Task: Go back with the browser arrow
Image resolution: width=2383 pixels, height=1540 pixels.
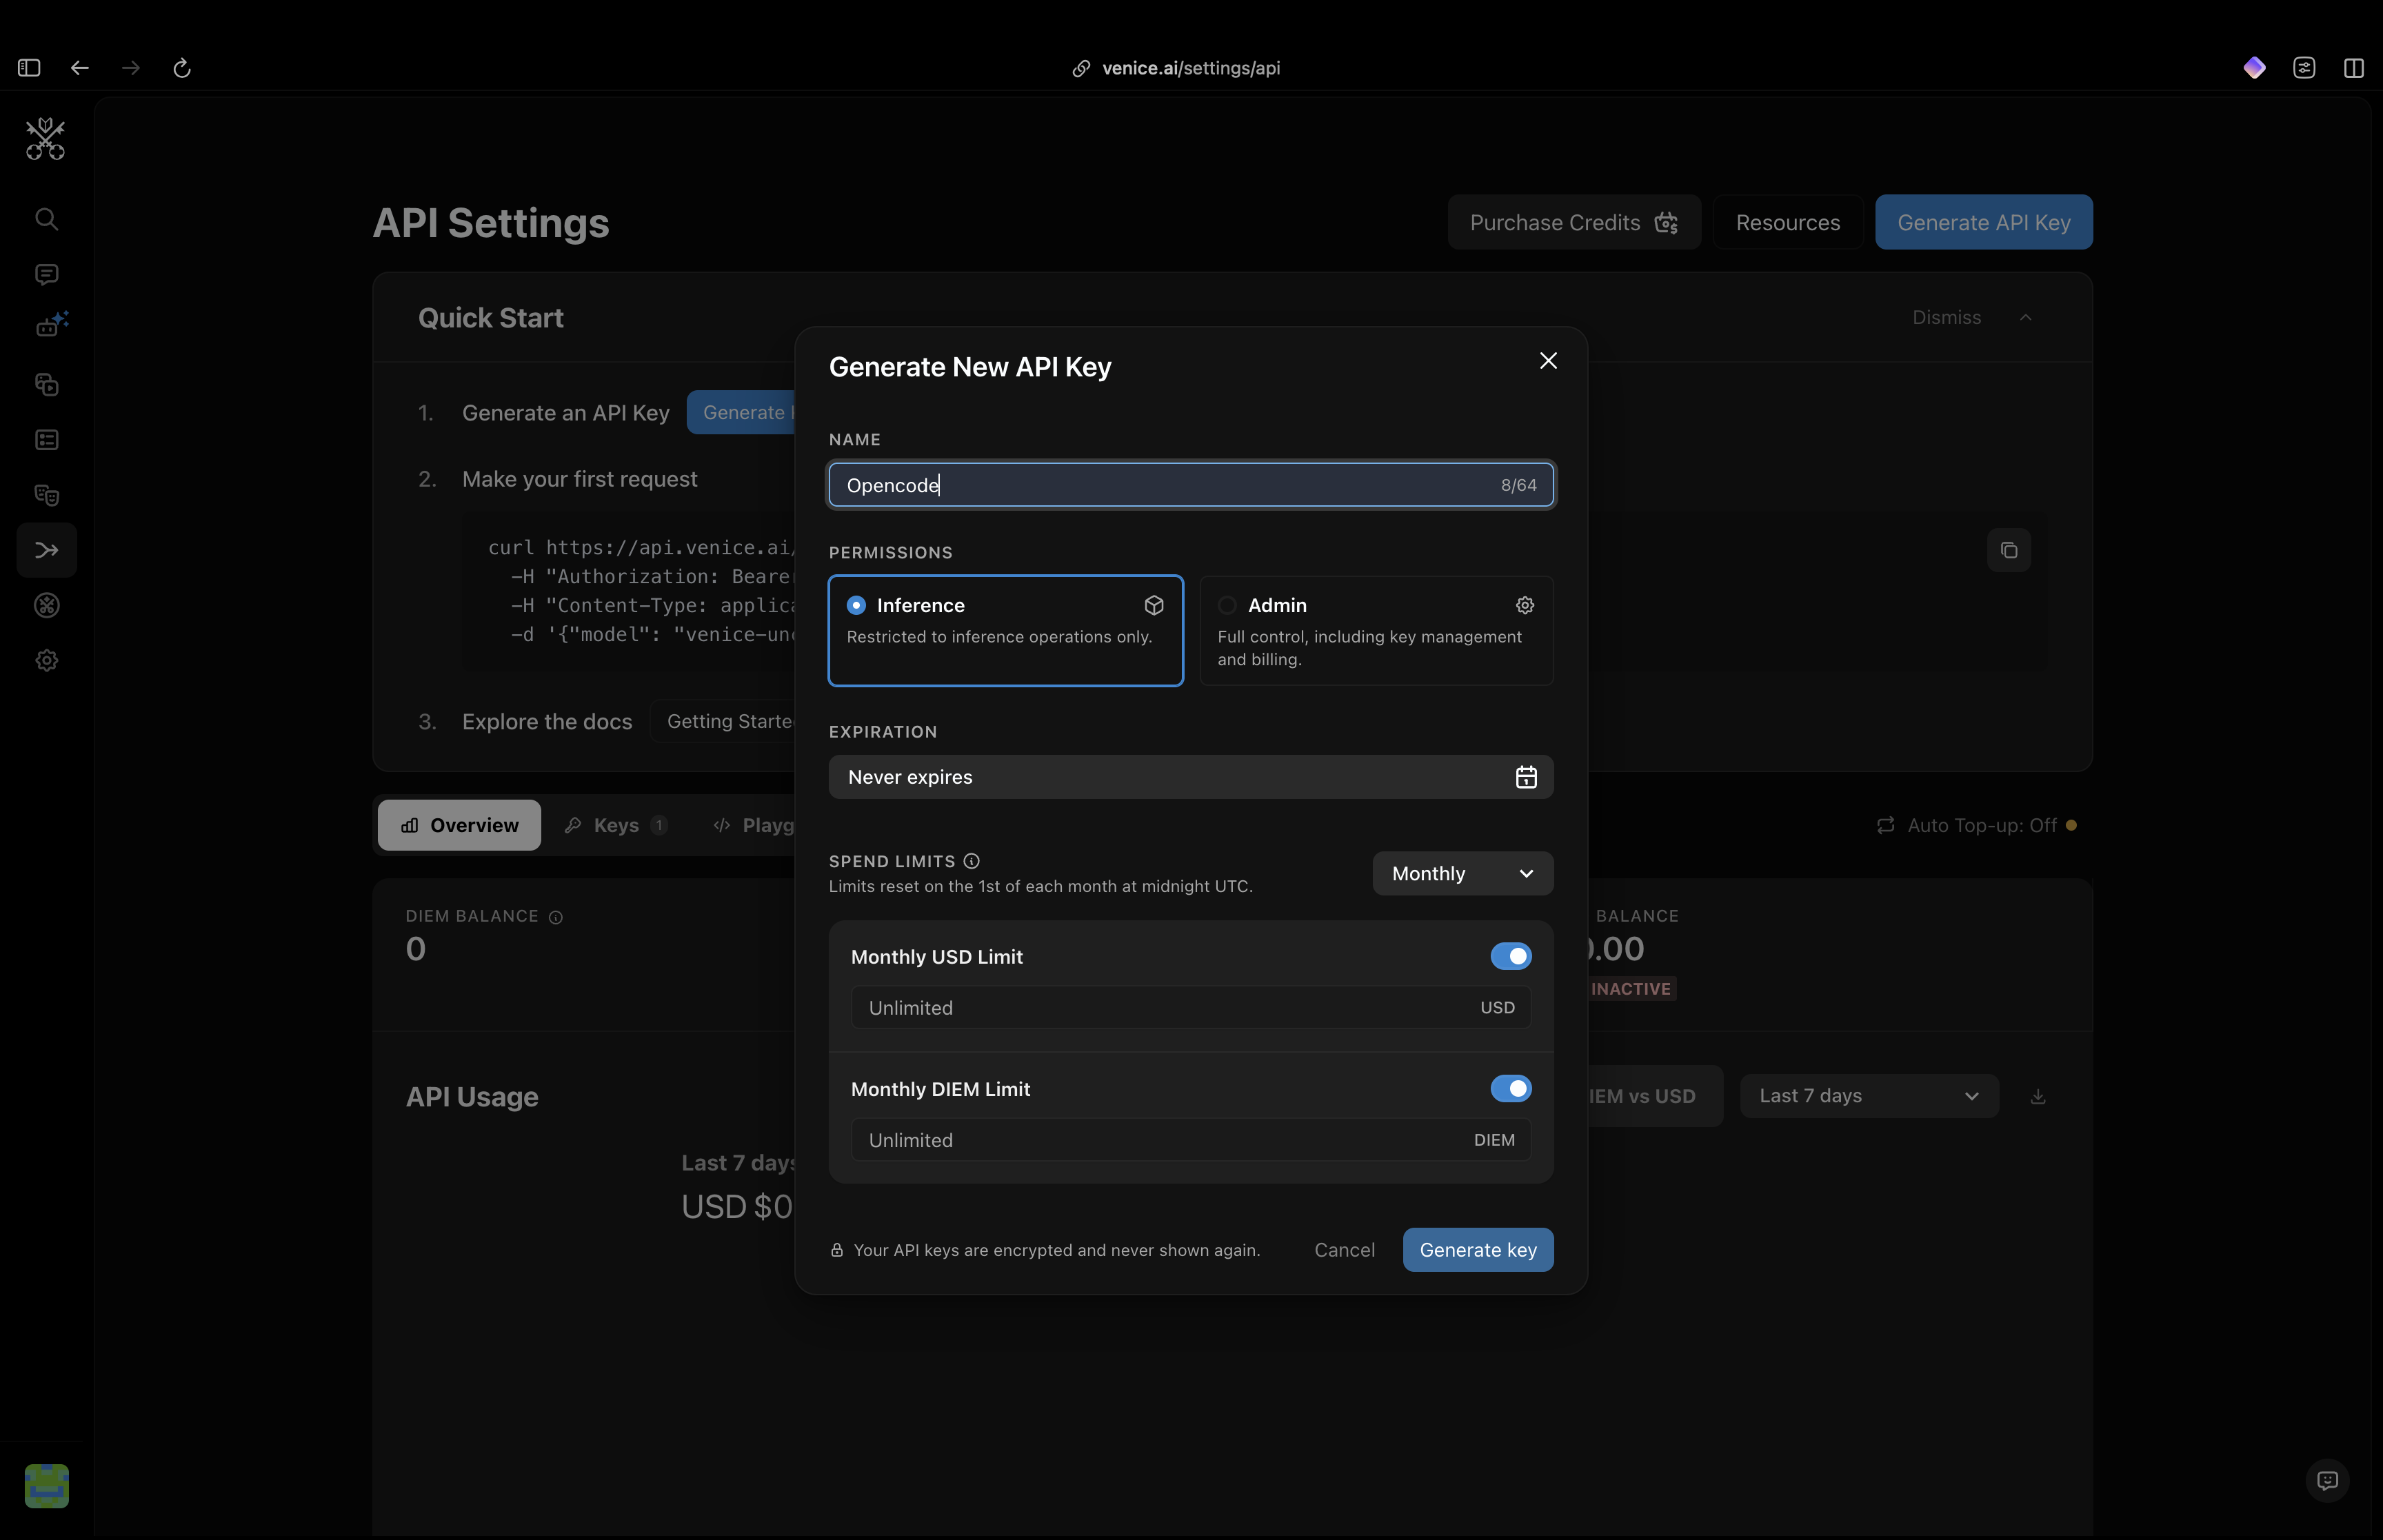Action: pyautogui.click(x=80, y=68)
